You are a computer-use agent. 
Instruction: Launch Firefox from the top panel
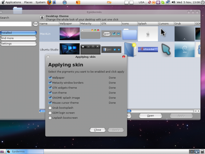click(49, 2)
